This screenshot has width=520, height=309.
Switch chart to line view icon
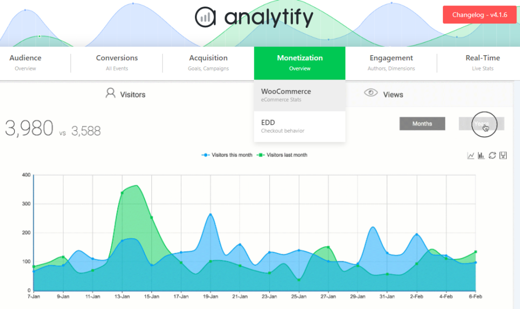(x=471, y=155)
